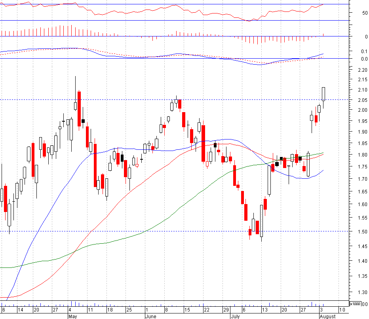The height and width of the screenshot is (319, 369).
Task: Click the 3 date label above August
Action: (321, 310)
